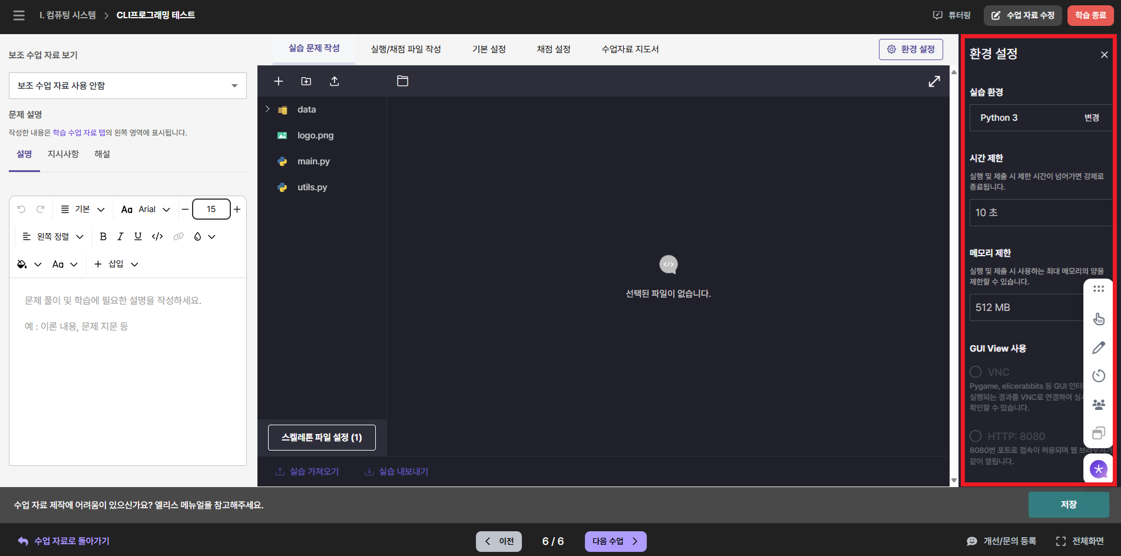Screen dimensions: 1121x556
Task: Click the 10 초 time limit field
Action: 1040,213
